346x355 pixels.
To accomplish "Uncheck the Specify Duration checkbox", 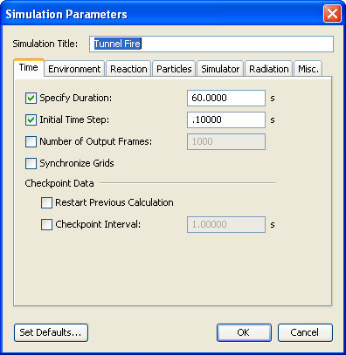I will (31, 99).
